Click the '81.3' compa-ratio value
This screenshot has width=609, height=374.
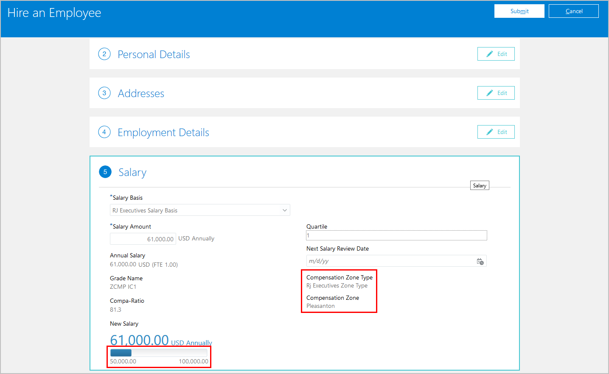115,310
